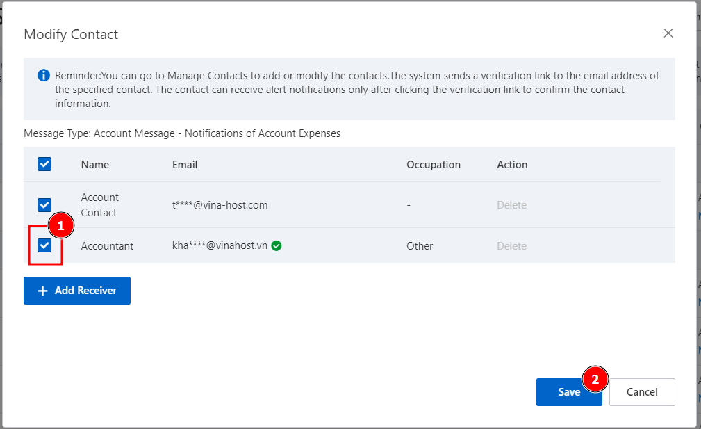The width and height of the screenshot is (701, 429).
Task: Click the Add Receiver button
Action: (x=77, y=291)
